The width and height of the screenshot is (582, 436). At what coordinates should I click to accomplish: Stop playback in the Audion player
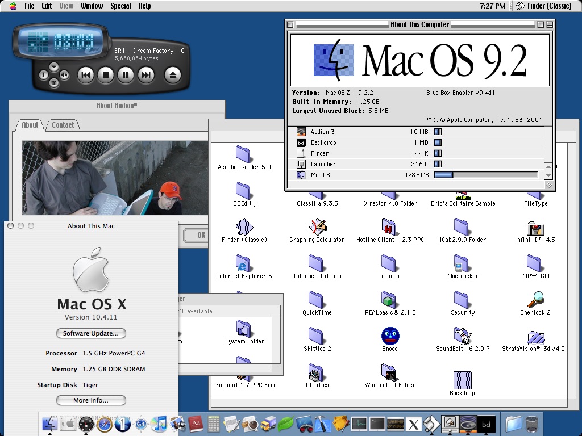[x=105, y=76]
